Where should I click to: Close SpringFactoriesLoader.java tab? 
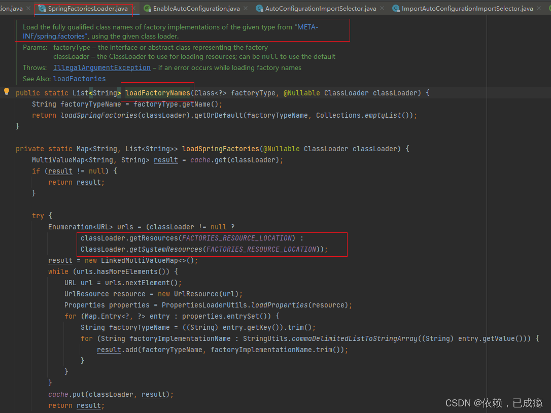point(133,9)
